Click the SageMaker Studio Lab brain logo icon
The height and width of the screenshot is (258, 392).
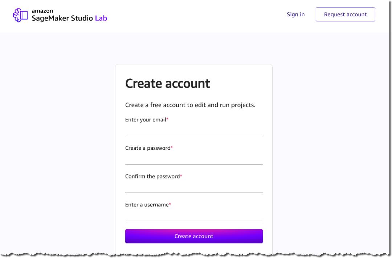point(20,15)
